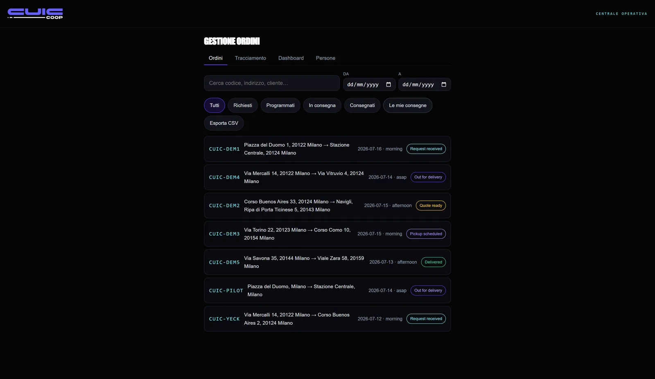Select the Le mie consegne filter
655x379 pixels.
click(408, 105)
